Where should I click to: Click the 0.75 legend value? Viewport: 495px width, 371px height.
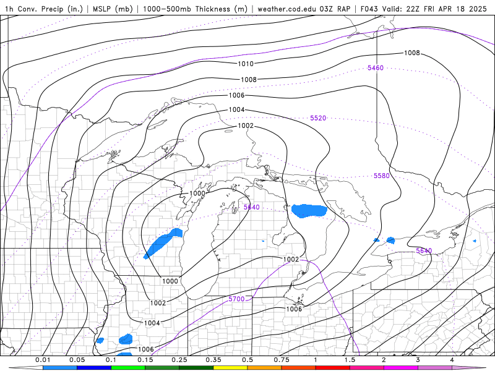282,360
